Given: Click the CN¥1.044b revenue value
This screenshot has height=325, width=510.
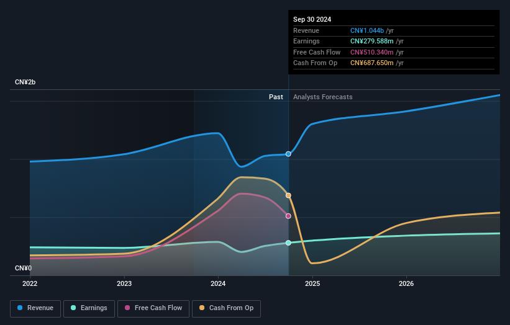Looking at the screenshot, I should 367,30.
